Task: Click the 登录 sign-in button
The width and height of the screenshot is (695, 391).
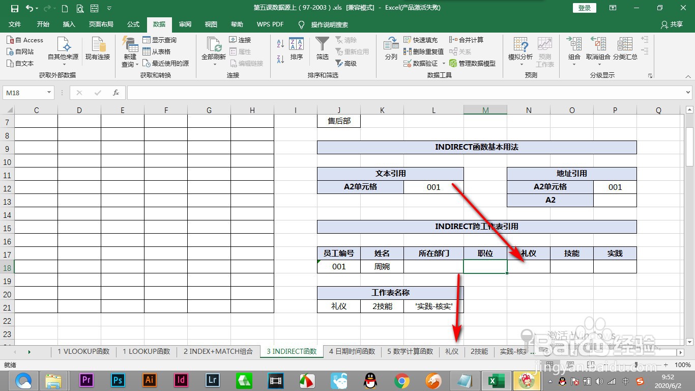Action: click(x=584, y=8)
